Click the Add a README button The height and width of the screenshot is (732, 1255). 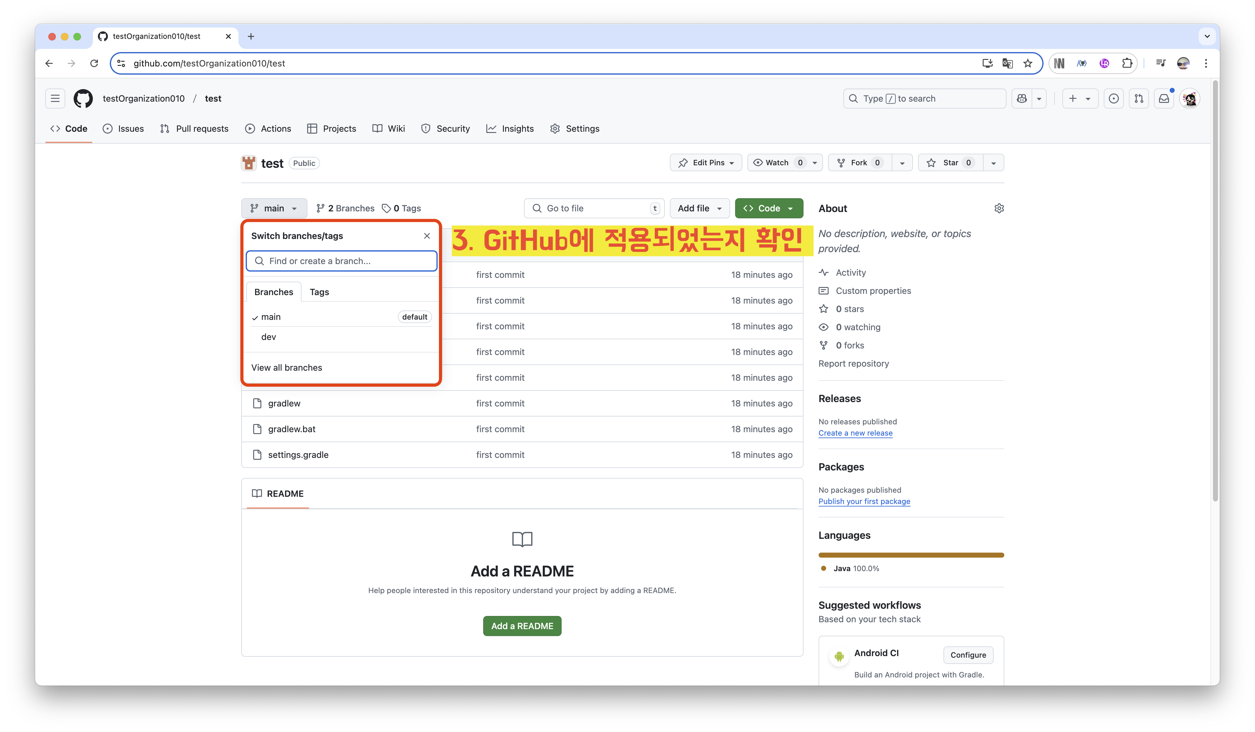tap(522, 626)
